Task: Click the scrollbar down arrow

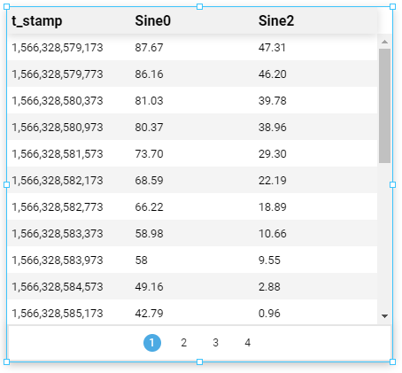Action: pyautogui.click(x=384, y=316)
